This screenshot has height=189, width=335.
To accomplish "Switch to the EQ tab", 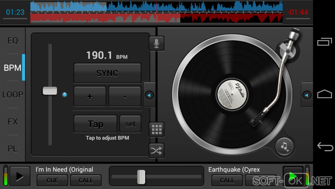I will 12,41.
